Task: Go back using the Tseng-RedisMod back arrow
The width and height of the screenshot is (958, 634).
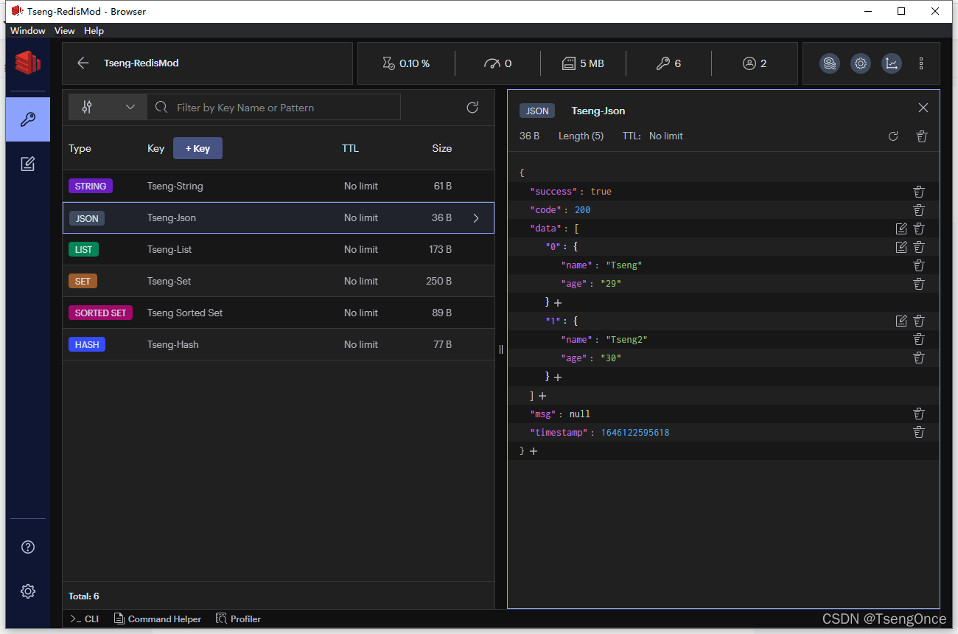Action: 83,63
